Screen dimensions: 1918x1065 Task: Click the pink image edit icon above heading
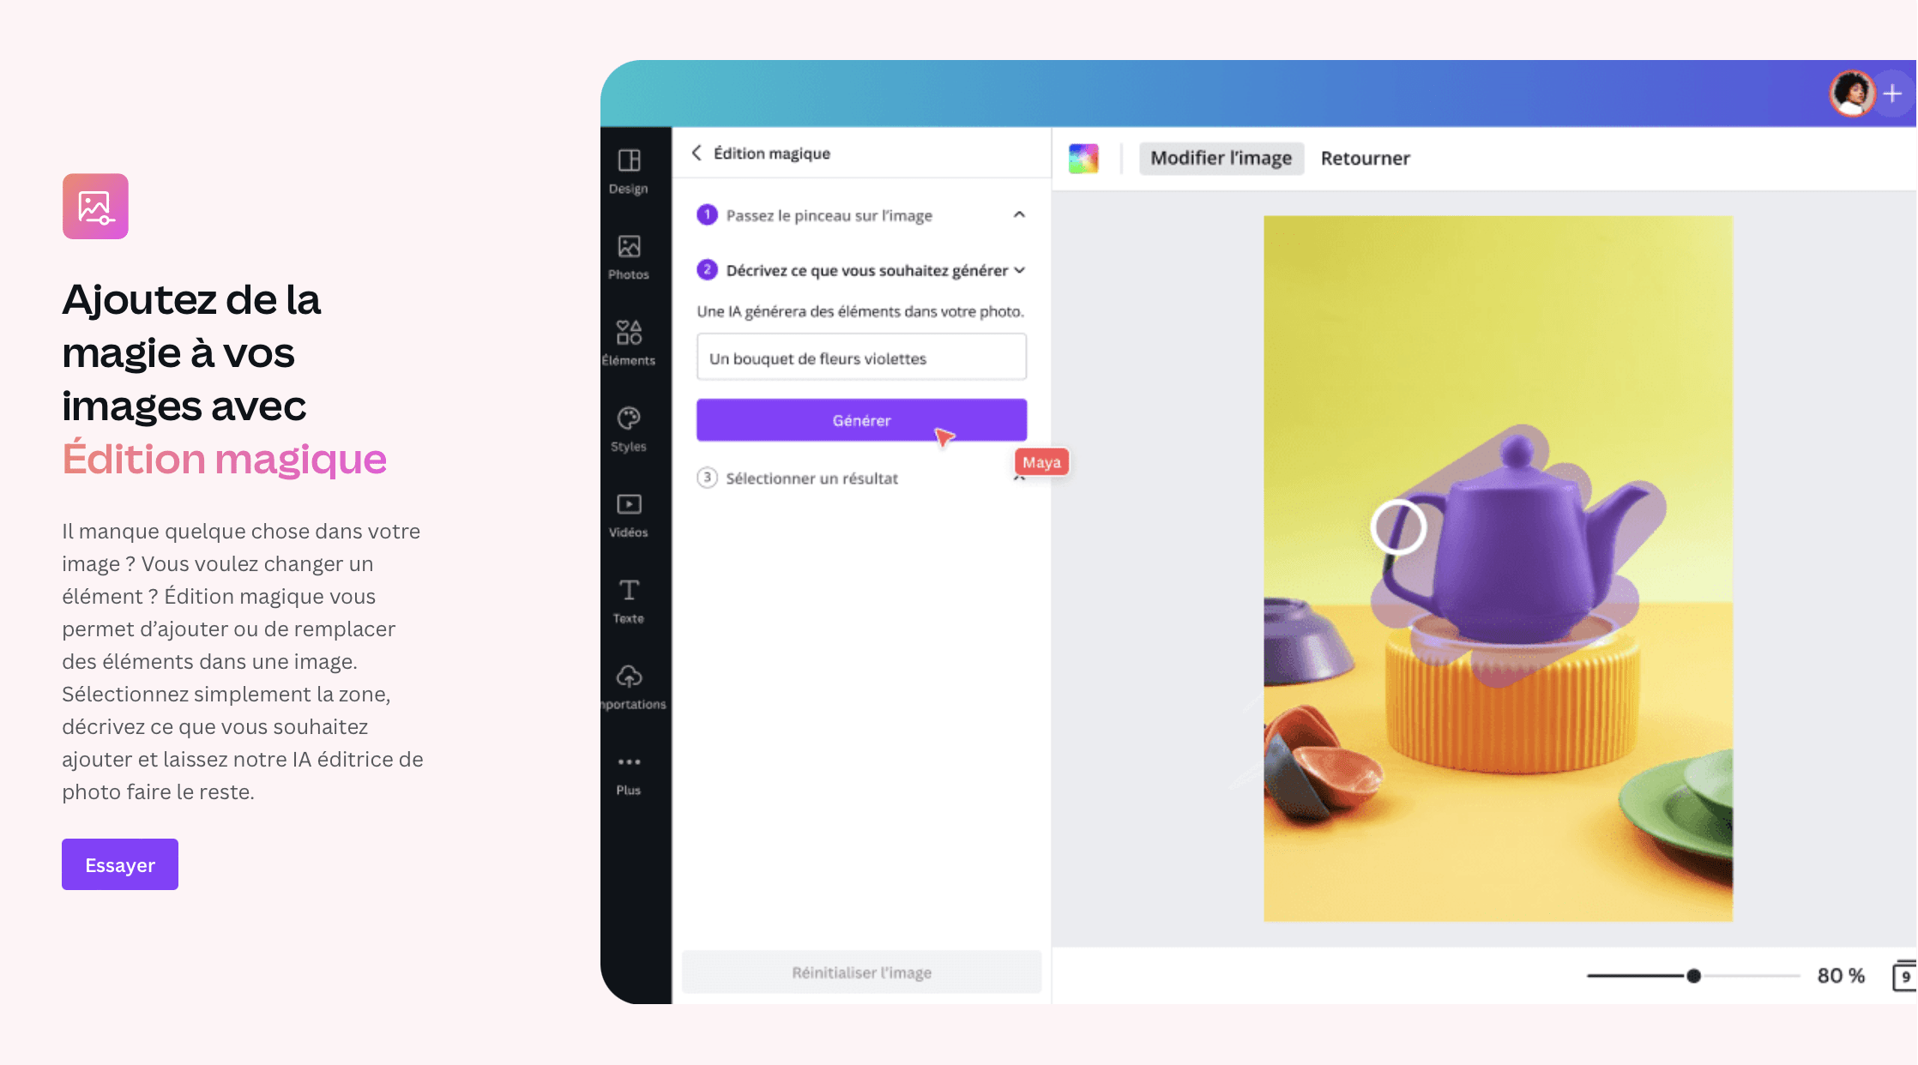point(95,207)
